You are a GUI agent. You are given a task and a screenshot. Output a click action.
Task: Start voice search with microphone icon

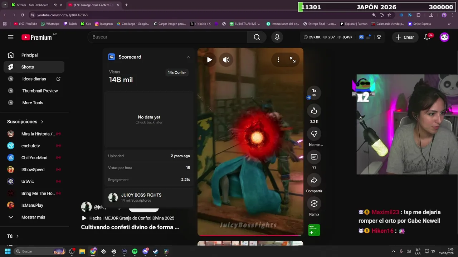pyautogui.click(x=277, y=37)
